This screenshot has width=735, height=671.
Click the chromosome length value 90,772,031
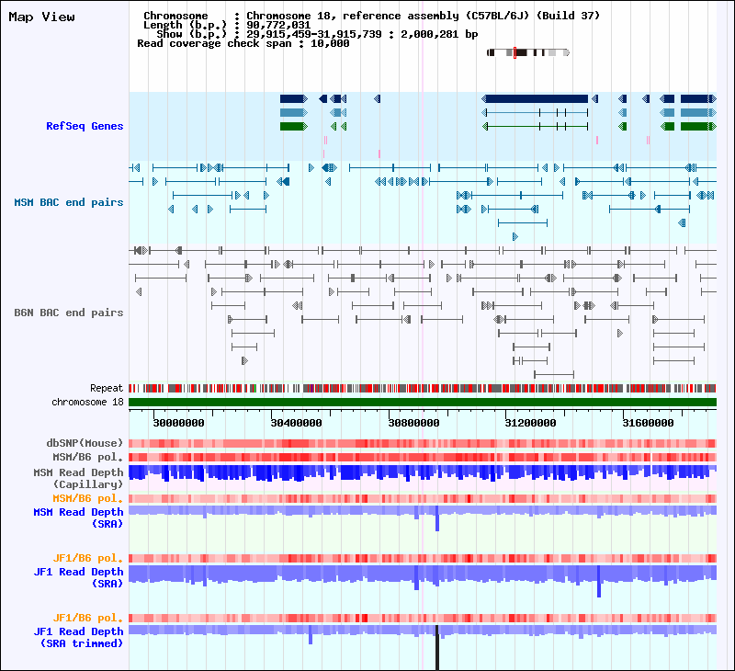278,25
